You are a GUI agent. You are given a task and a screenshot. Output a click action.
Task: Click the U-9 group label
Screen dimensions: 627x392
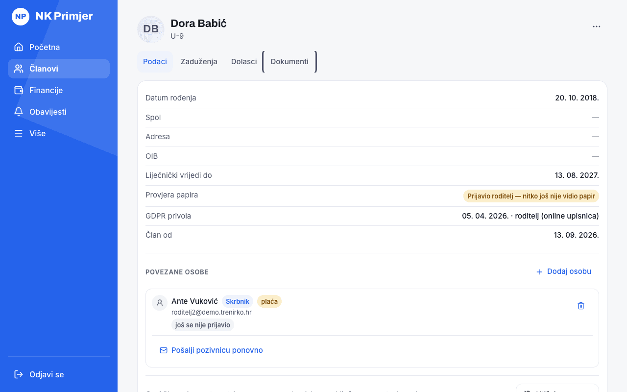(x=177, y=36)
